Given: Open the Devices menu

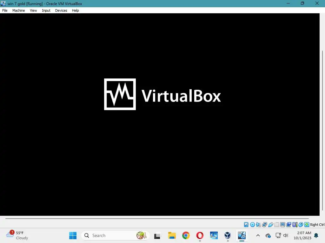Looking at the screenshot, I should pyautogui.click(x=61, y=10).
